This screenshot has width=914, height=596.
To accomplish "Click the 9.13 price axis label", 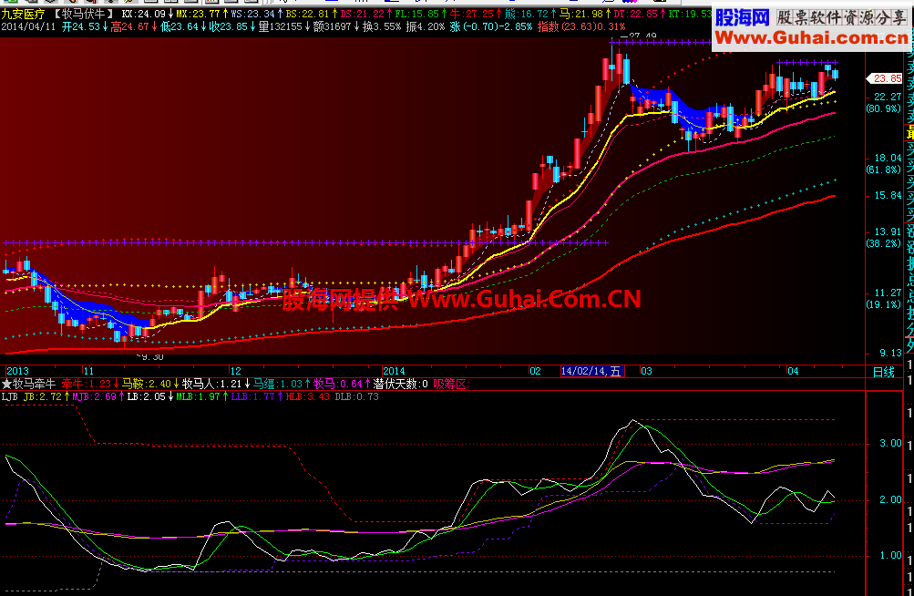I will [890, 354].
